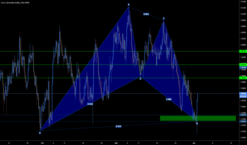Click the 1.57733 price label
247x145 pixels.
[x=243, y=115]
